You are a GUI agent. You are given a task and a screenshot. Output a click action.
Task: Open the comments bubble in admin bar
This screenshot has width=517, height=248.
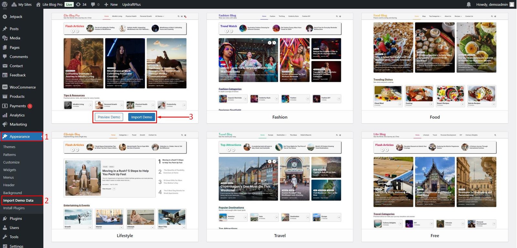pyautogui.click(x=95, y=5)
